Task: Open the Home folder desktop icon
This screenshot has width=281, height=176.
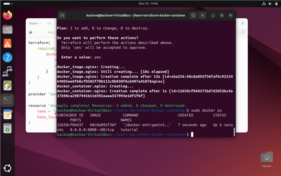Action: coord(266,160)
